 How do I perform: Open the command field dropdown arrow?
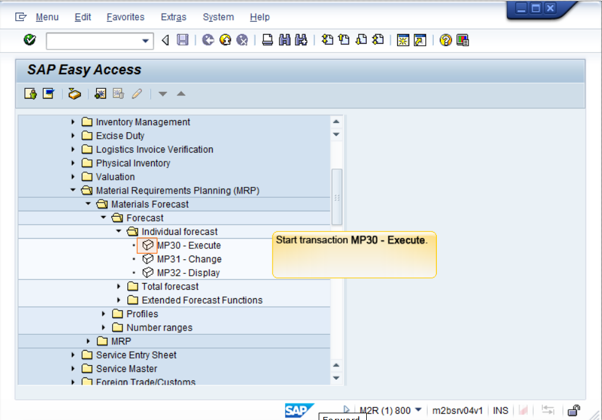pyautogui.click(x=145, y=41)
